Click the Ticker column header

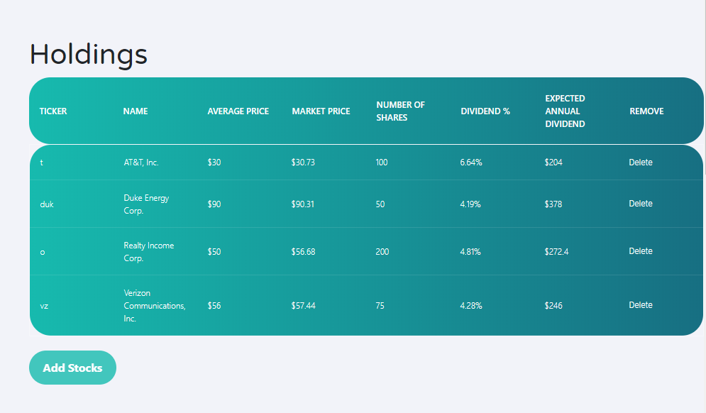pyautogui.click(x=53, y=111)
